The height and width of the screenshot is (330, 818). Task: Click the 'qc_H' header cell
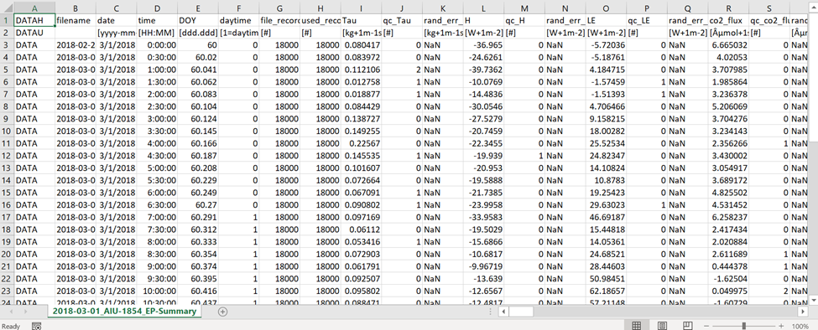(x=524, y=21)
